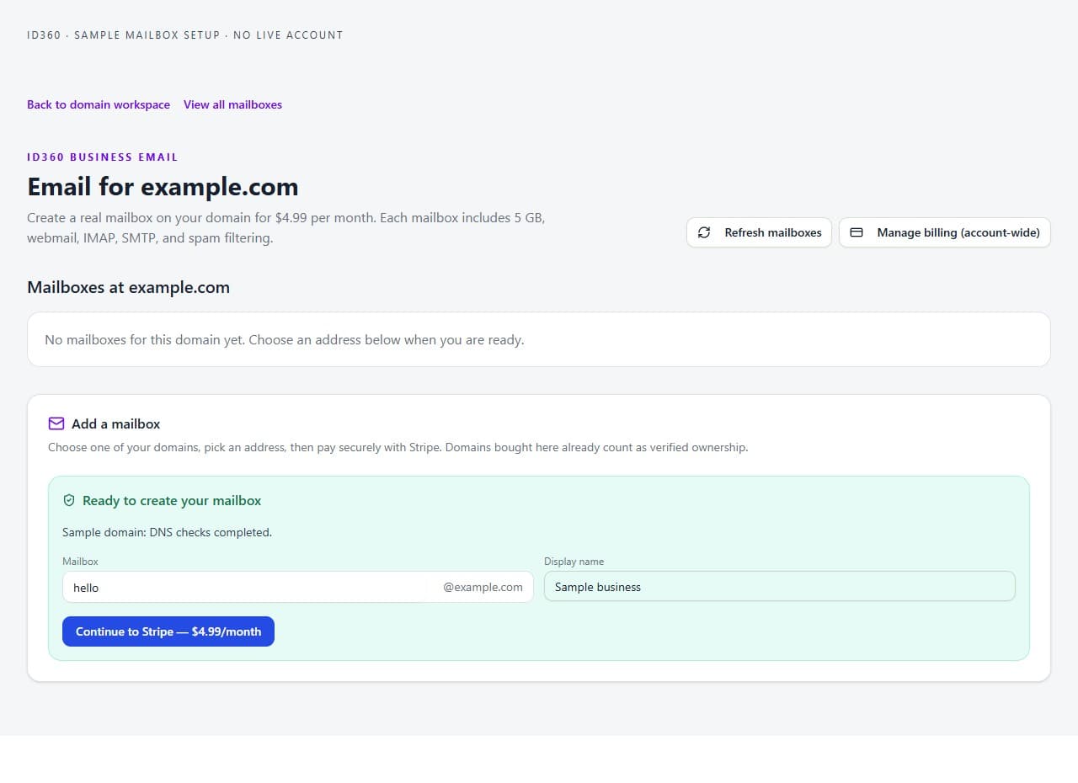Click the shield check icon in green panel
Screen dimensions: 1078x783
tap(69, 500)
